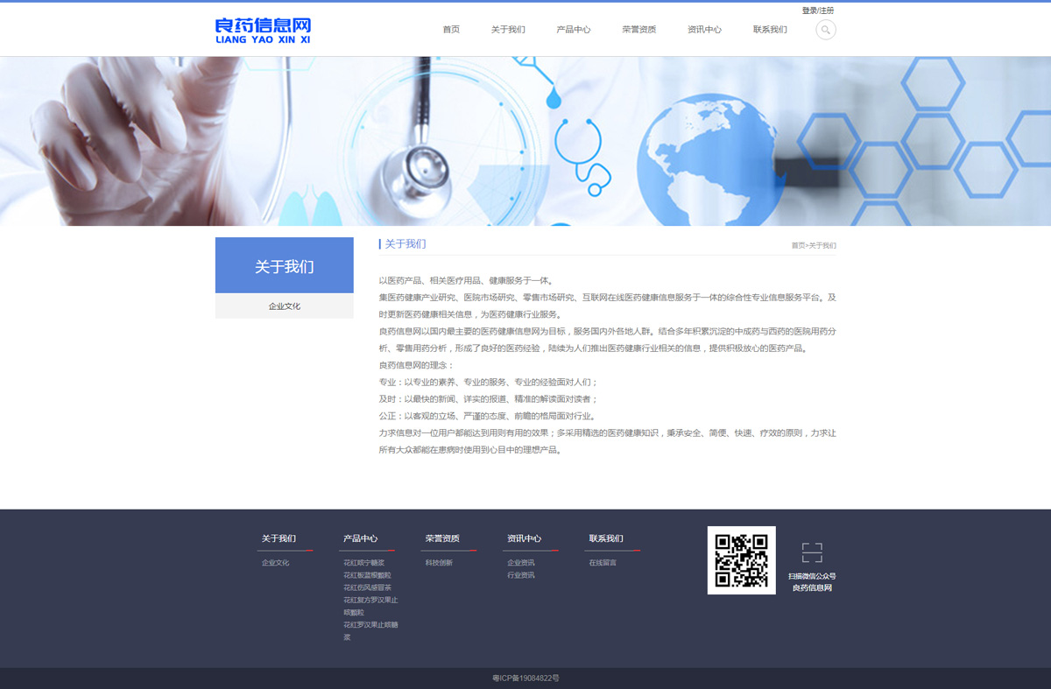Click 花红伤风感冒茶 in footer product list
Viewport: 1051px width, 689px height.
coord(367,587)
